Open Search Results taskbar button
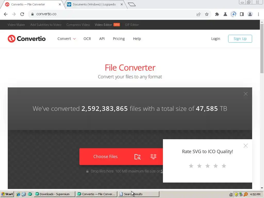Viewport: 264px width, 198px height. click(138, 194)
